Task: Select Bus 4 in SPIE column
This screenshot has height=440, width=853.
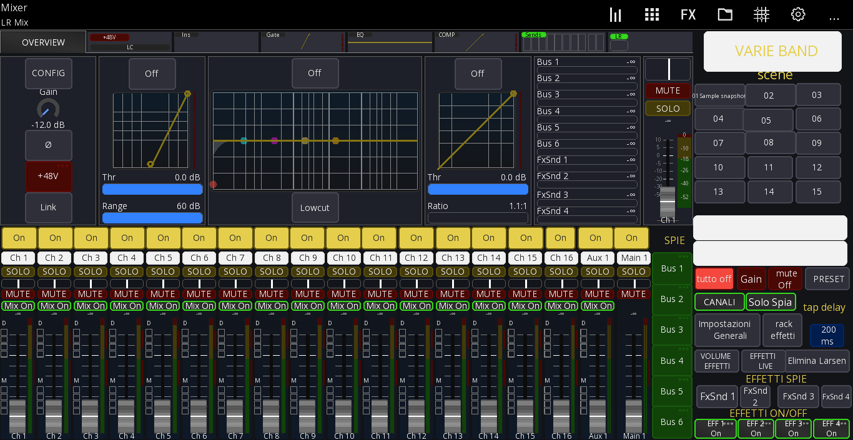Action: [672, 361]
